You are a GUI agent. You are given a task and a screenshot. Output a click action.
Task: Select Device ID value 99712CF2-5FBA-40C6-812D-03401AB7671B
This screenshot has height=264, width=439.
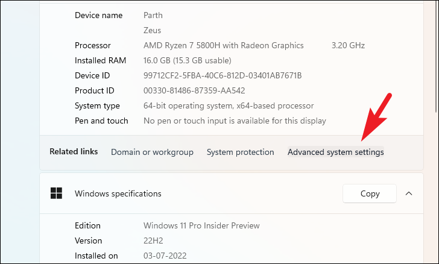(223, 75)
